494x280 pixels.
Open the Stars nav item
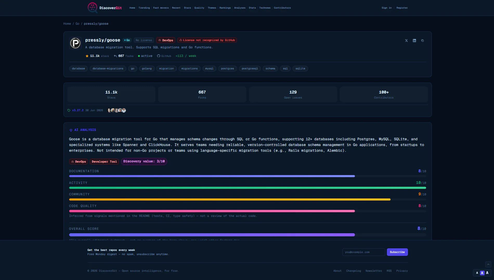(x=187, y=8)
